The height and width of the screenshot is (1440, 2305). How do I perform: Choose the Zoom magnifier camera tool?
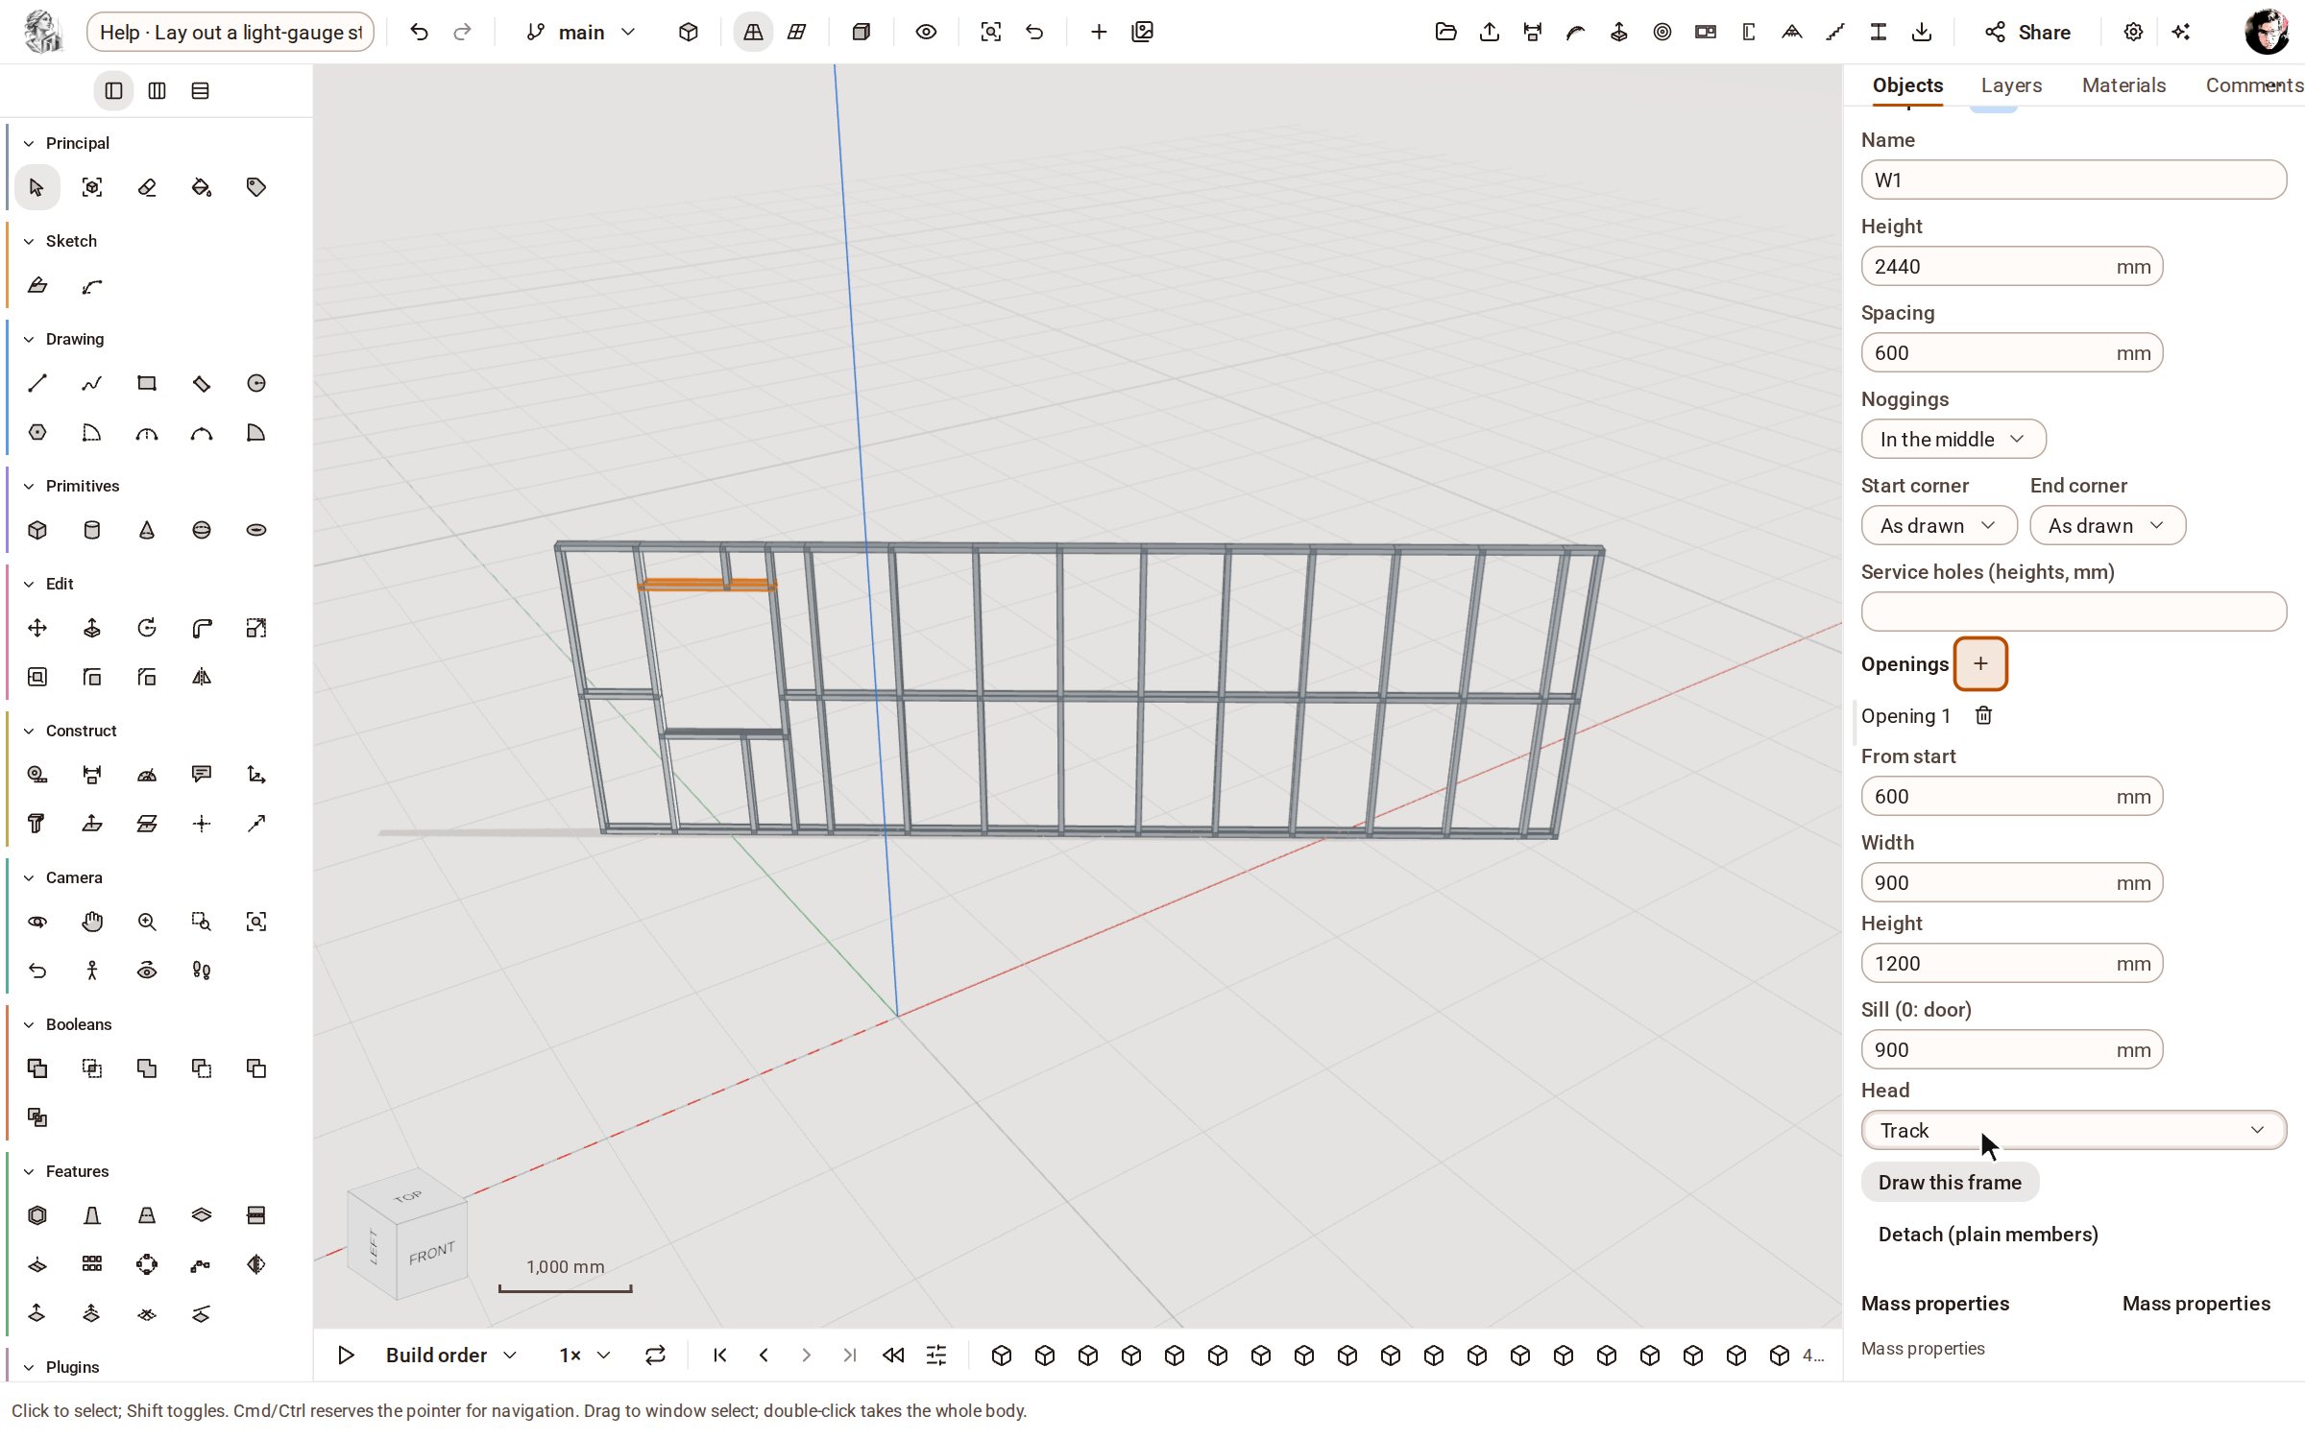(147, 922)
